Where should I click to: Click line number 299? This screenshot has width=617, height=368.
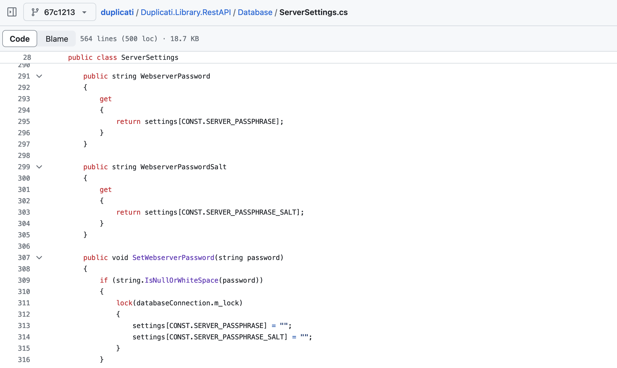[24, 167]
